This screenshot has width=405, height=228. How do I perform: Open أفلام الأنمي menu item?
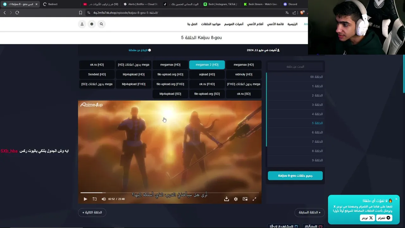(x=255, y=24)
